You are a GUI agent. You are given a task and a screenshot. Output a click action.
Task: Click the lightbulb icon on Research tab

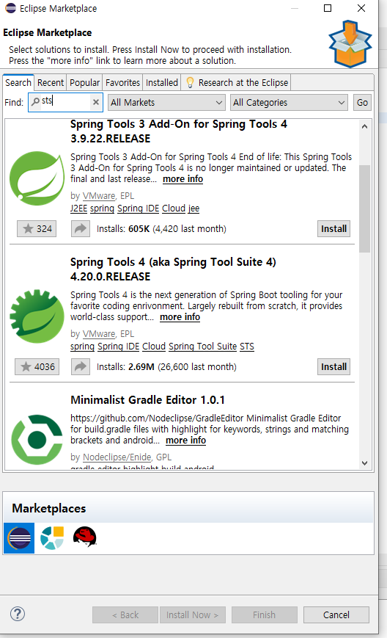(x=190, y=83)
